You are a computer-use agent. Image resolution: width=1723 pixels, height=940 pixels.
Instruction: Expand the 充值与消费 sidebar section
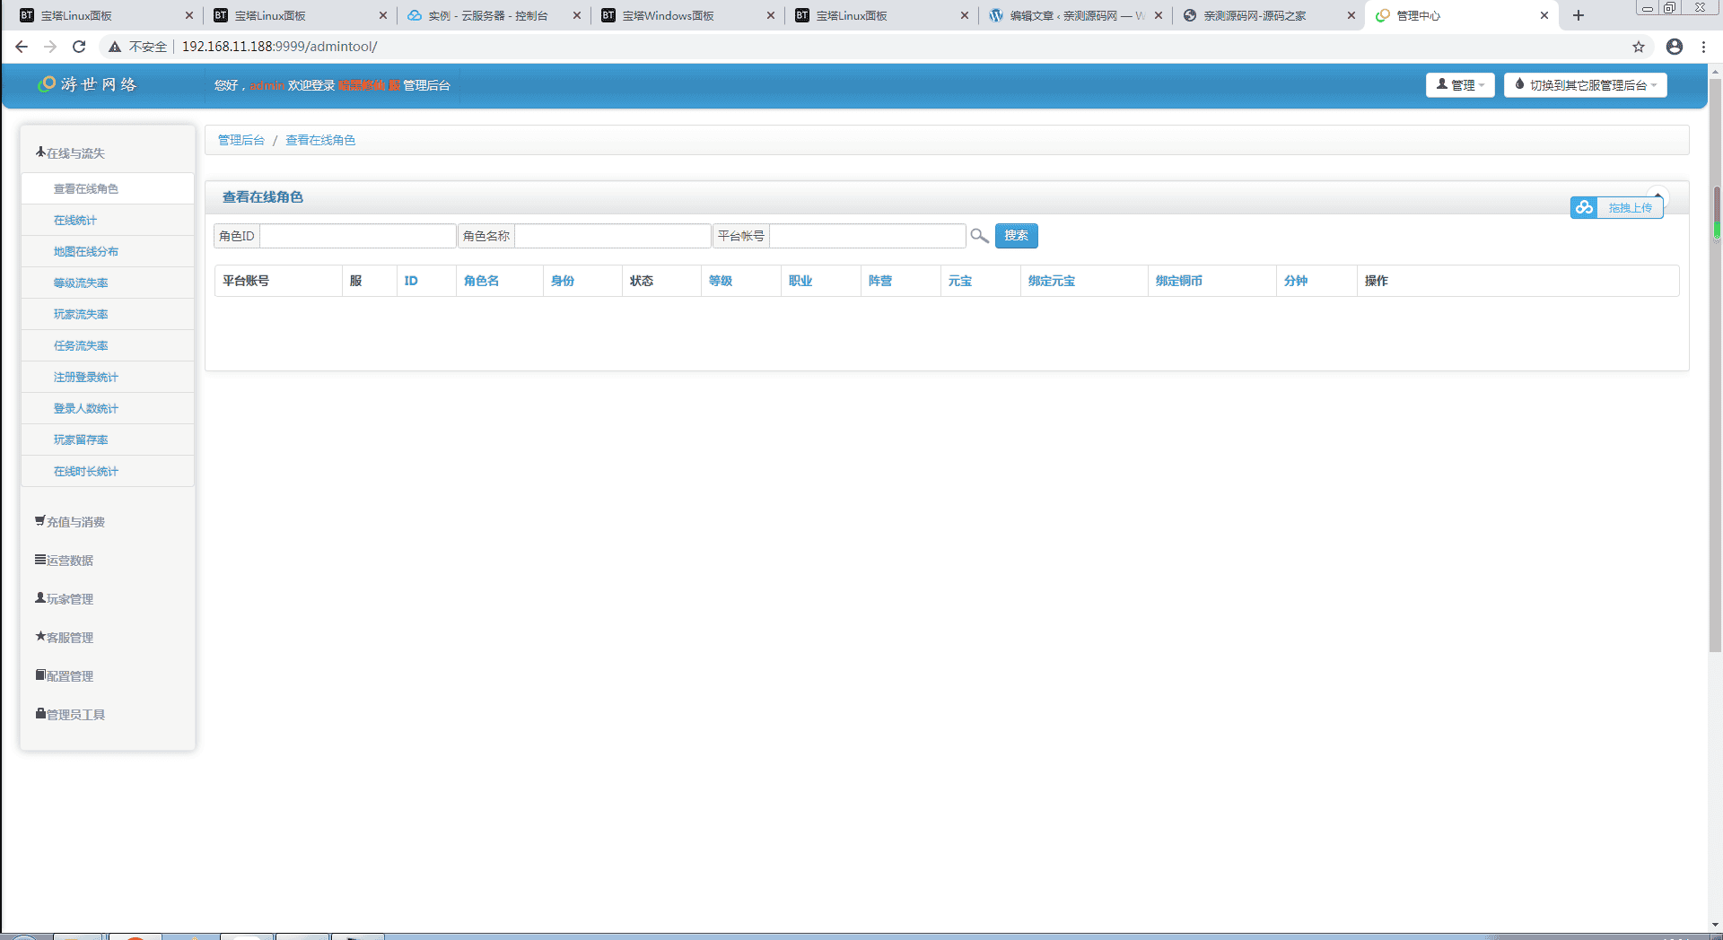click(71, 522)
